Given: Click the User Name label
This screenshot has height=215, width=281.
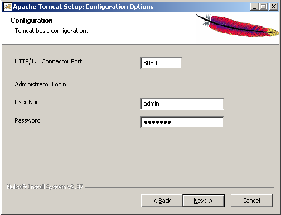Looking at the screenshot, I should point(29,102).
